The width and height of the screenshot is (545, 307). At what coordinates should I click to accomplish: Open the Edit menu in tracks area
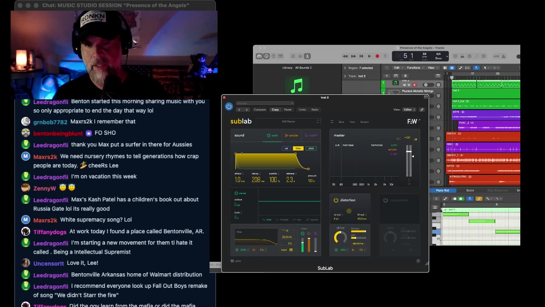[x=399, y=68]
